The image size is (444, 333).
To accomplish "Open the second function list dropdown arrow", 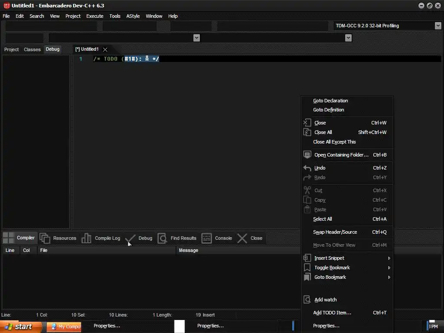I will pos(348,38).
